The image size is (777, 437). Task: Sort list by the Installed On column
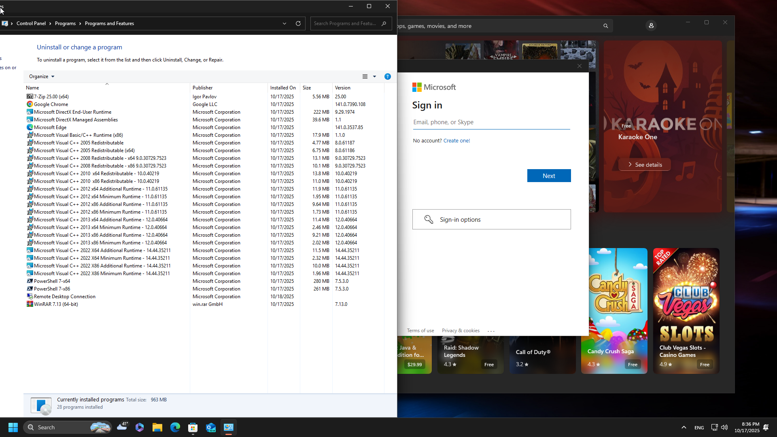pos(282,88)
